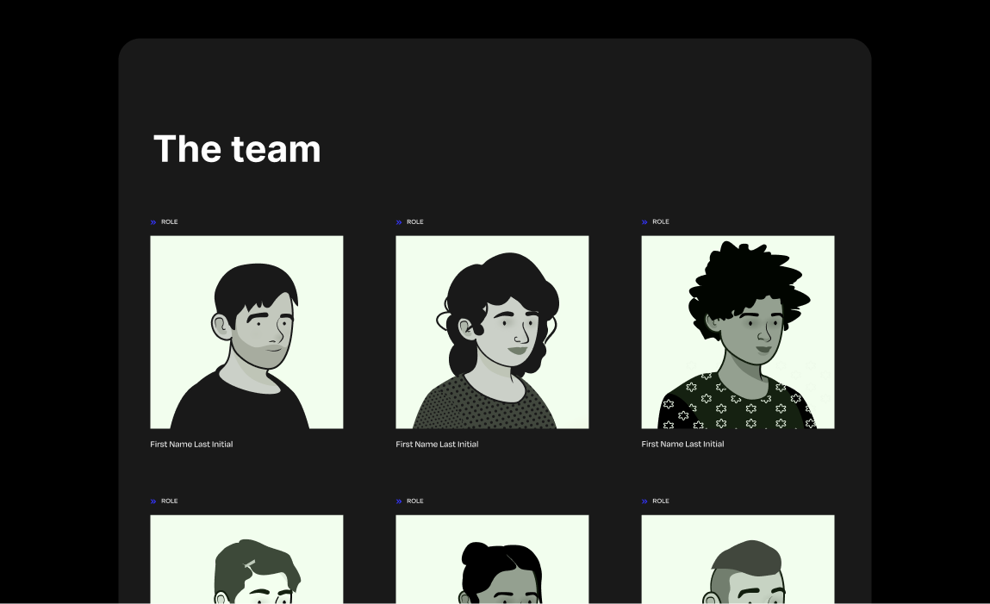Select the ROLE label of the side-parted-hair man's card

point(169,501)
